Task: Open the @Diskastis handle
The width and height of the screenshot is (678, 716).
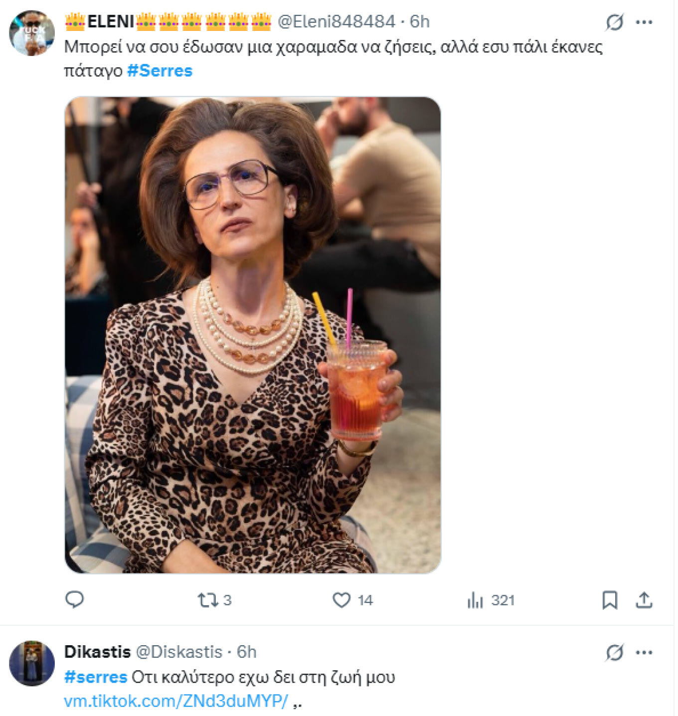Action: pyautogui.click(x=179, y=652)
